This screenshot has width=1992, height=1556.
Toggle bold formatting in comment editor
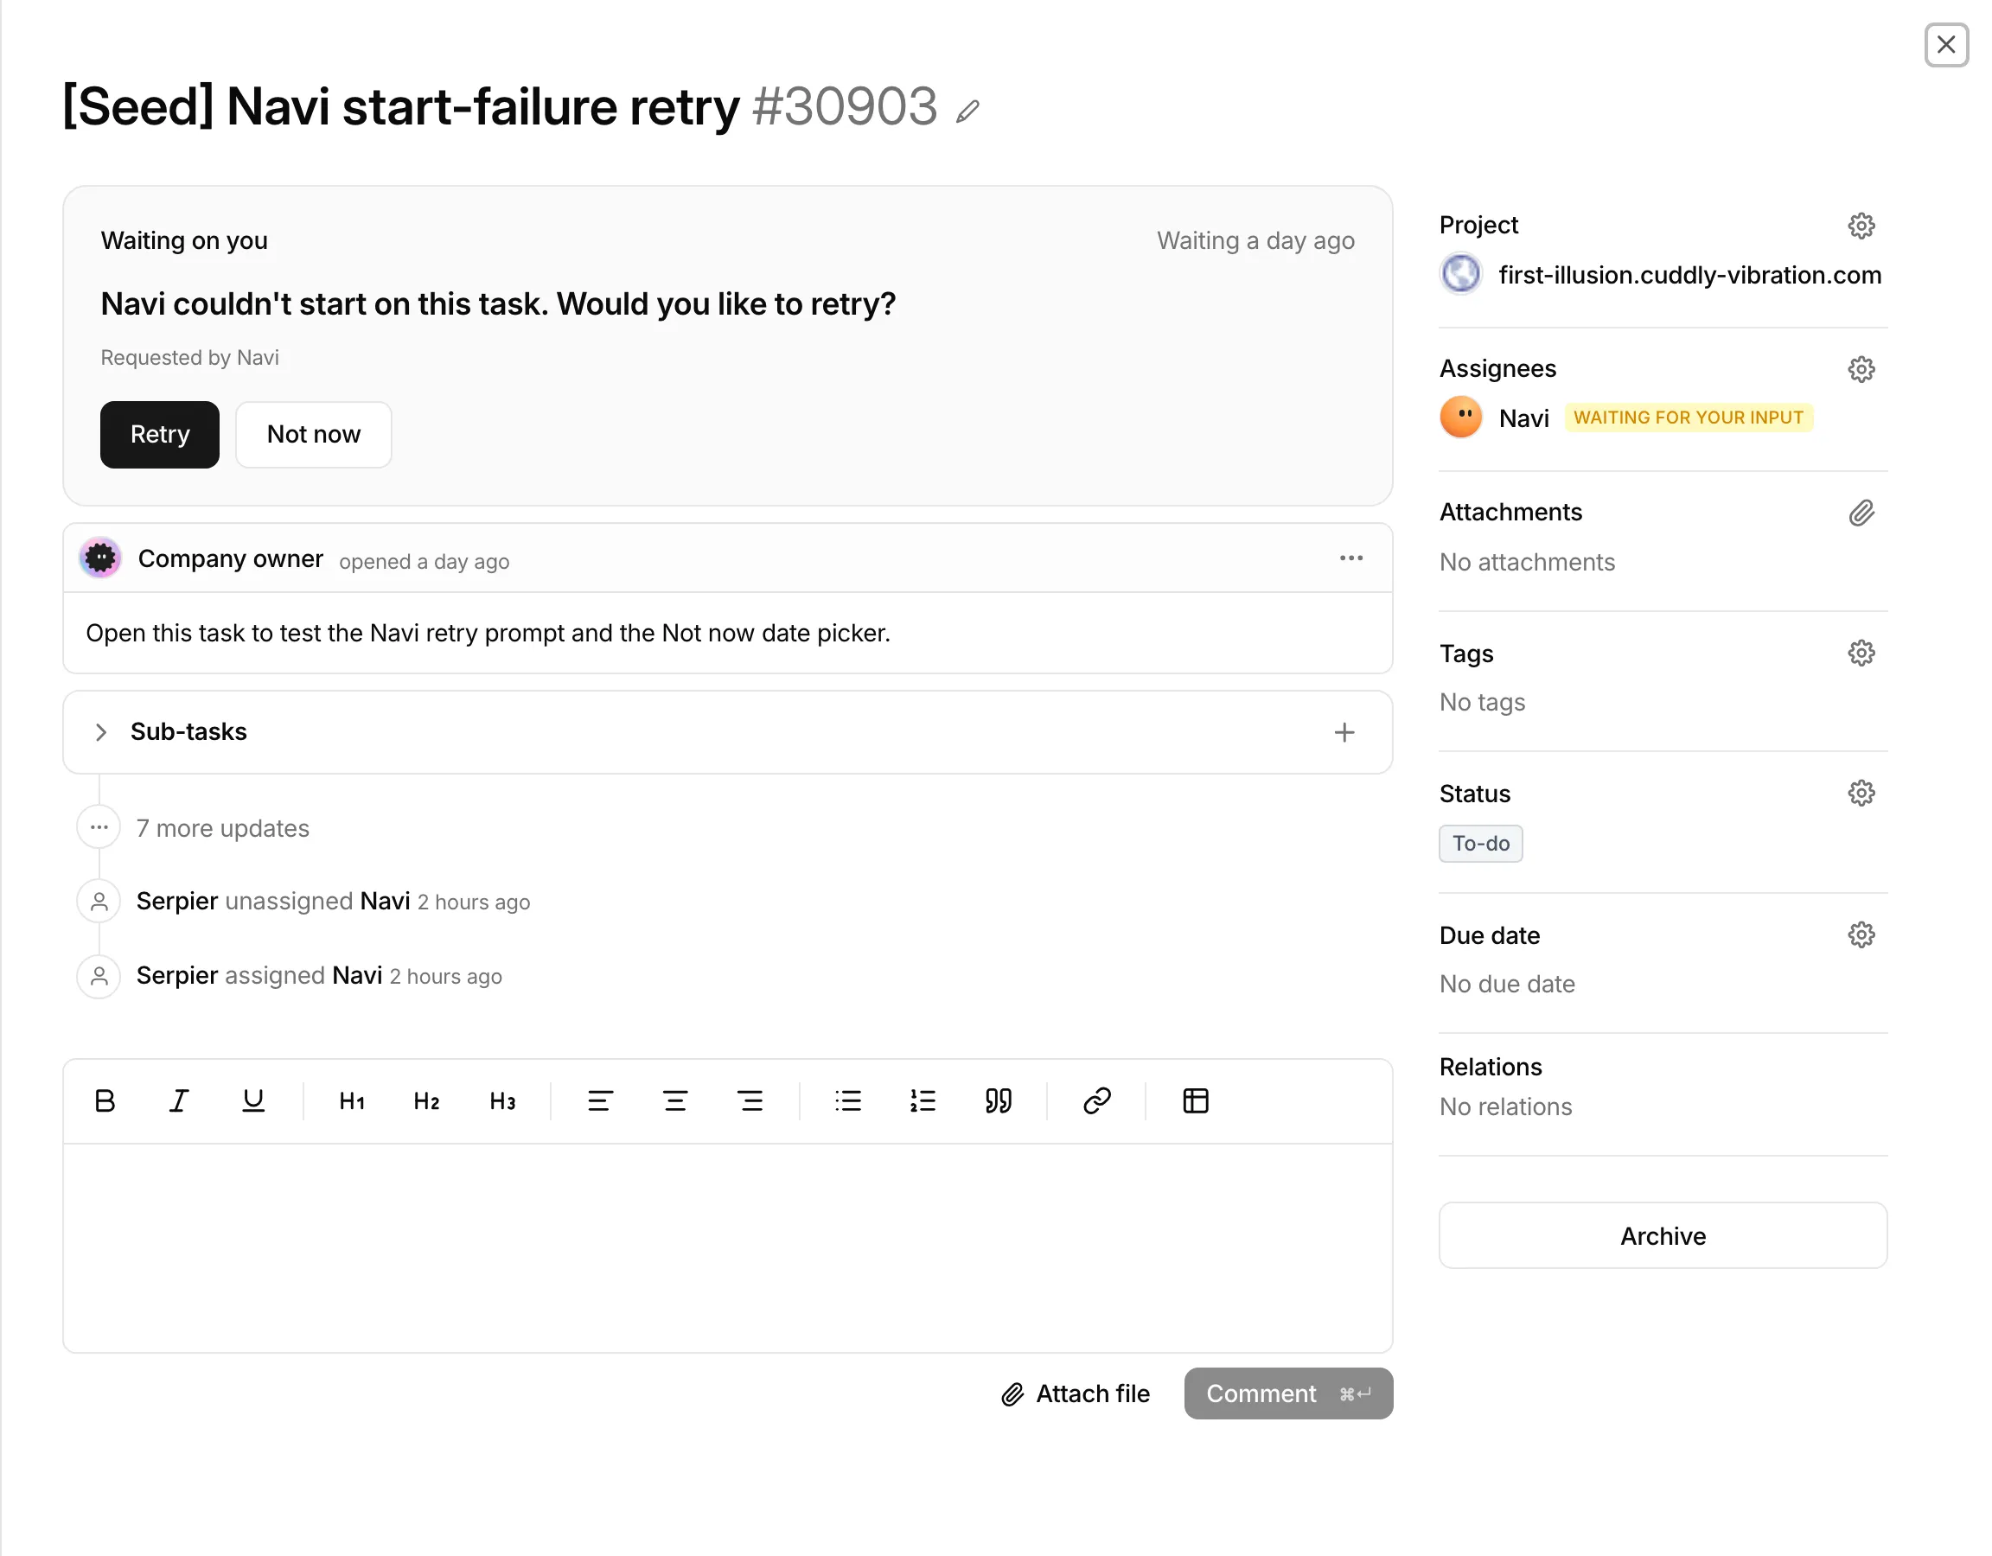tap(105, 1101)
